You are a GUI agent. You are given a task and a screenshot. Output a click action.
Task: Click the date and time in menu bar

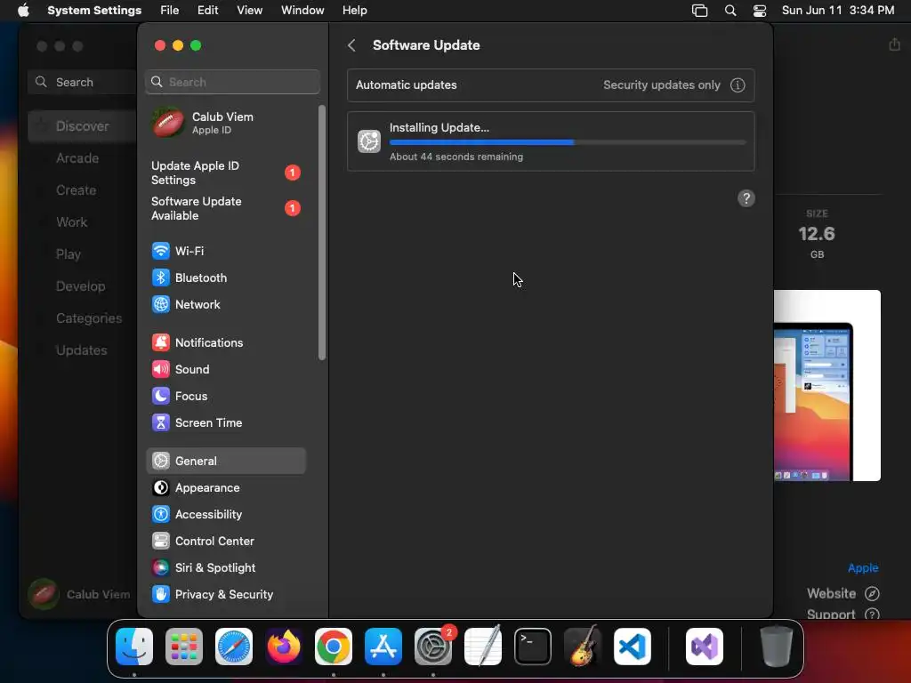click(838, 11)
